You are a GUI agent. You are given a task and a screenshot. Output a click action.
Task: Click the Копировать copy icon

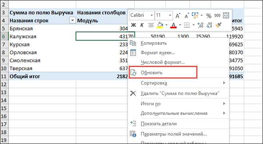pos(133,43)
